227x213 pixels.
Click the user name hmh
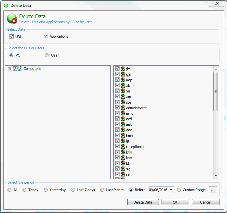pos(129,136)
